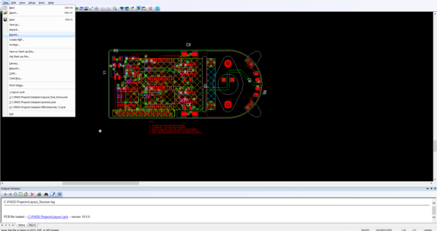This screenshot has height=231, width=437.
Task: Toggle the highlighted curve icon in Output Window
Action: [53, 194]
